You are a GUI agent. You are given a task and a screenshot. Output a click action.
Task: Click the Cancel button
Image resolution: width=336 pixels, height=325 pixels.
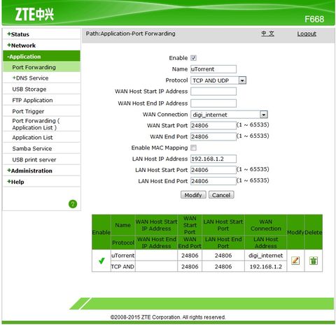point(221,195)
